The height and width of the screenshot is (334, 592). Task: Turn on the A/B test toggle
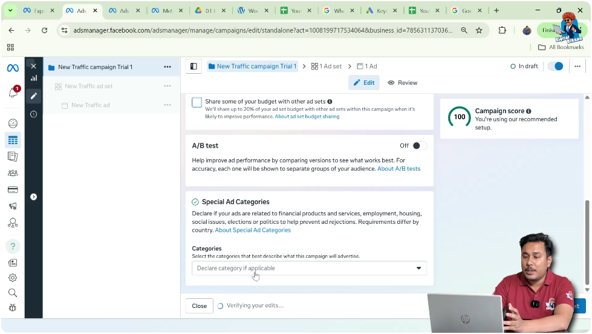(420, 146)
